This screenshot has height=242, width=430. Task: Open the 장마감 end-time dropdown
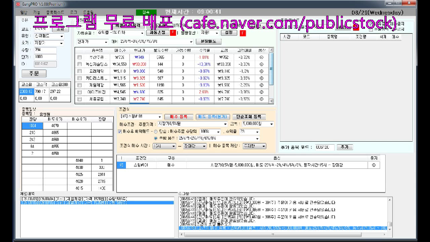(x=195, y=146)
